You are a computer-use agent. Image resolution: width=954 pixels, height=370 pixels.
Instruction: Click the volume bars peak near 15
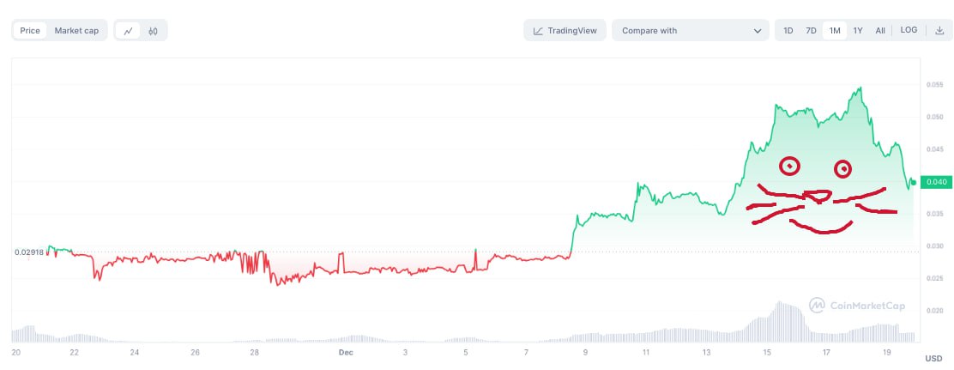[779, 318]
